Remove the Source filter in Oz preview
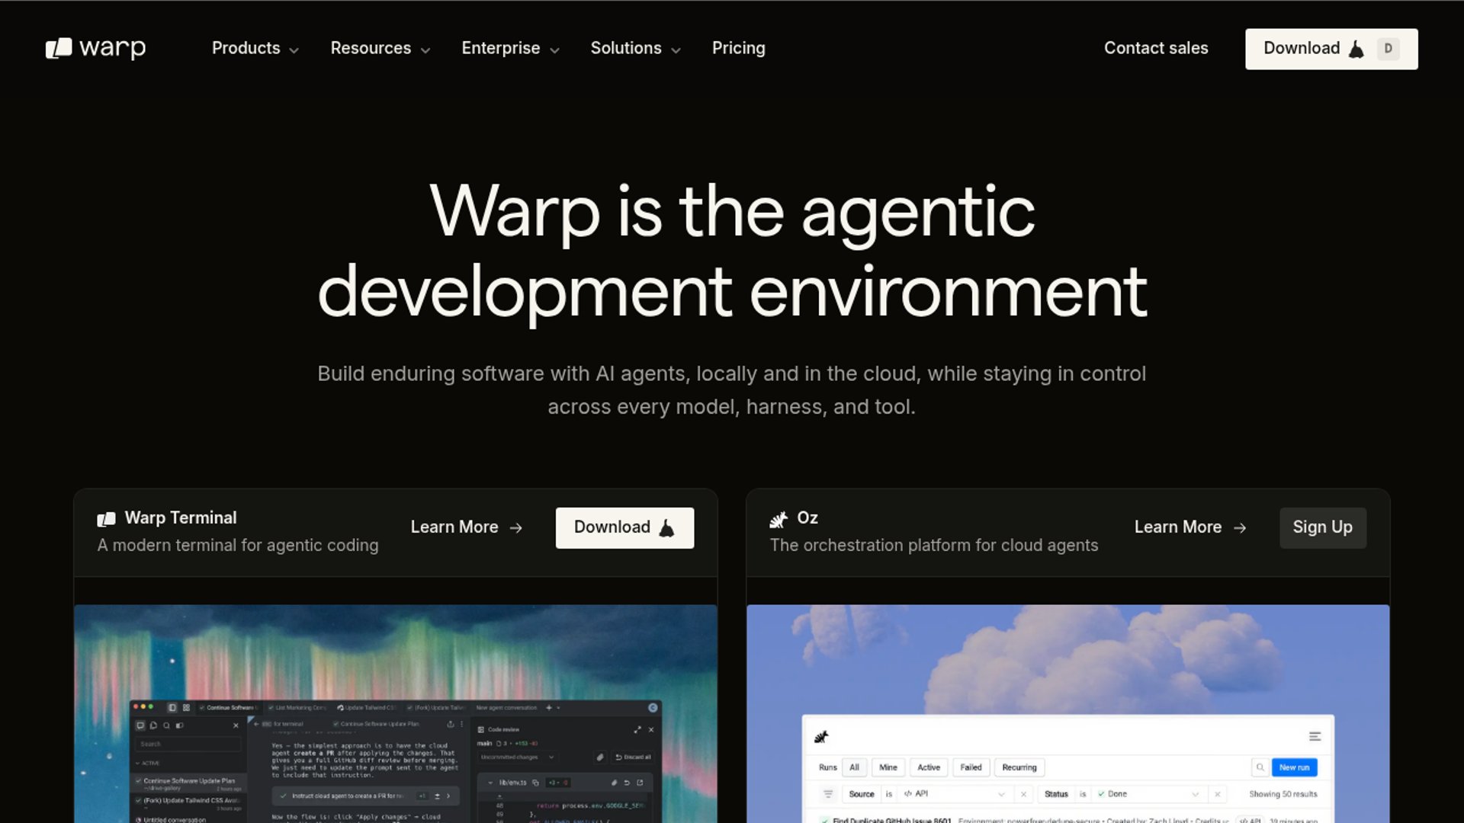1464x823 pixels. 1023,794
